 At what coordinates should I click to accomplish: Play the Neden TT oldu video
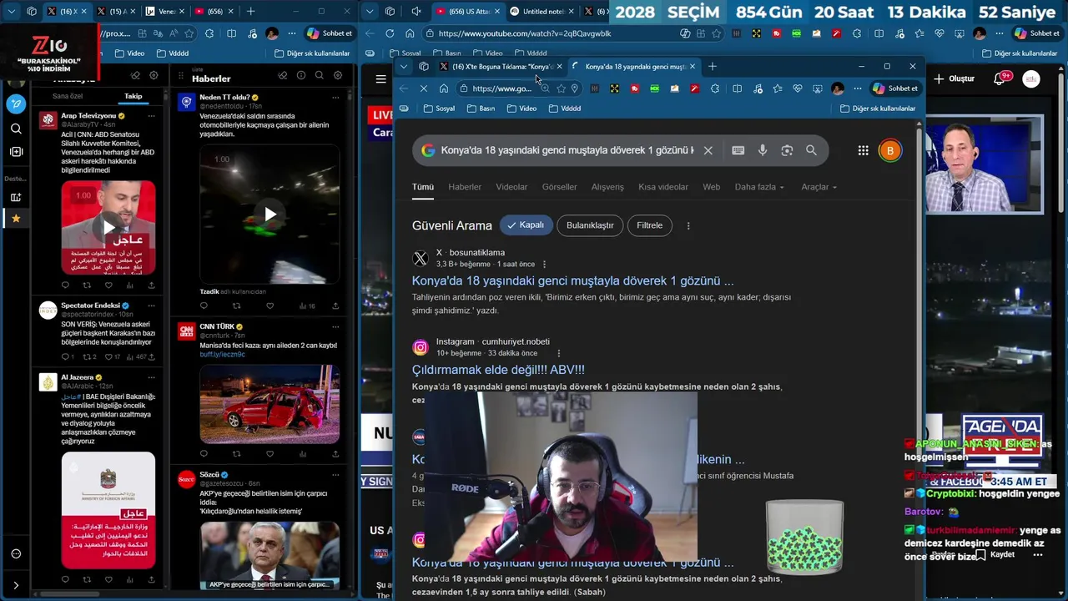(x=270, y=215)
